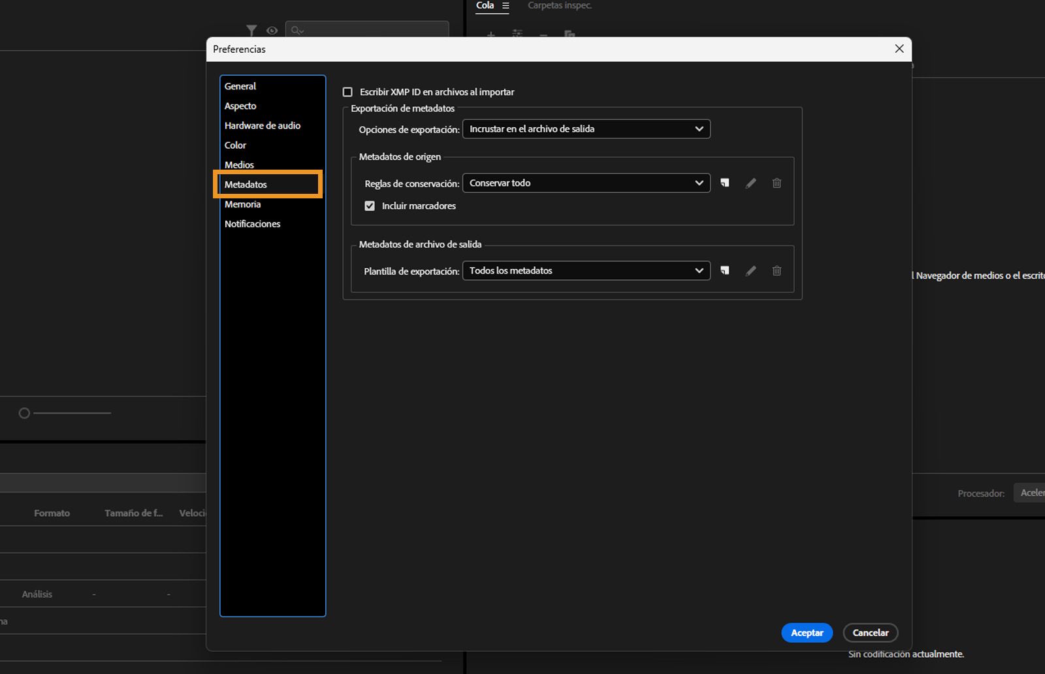Switch to the Carpetas inspec. tab
The image size is (1045, 674).
pyautogui.click(x=560, y=5)
